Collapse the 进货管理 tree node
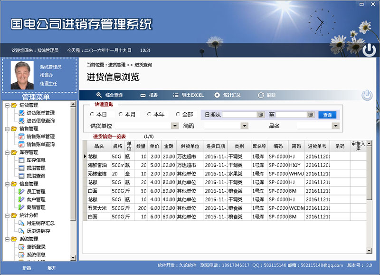380x275 pixels. tap(7, 105)
